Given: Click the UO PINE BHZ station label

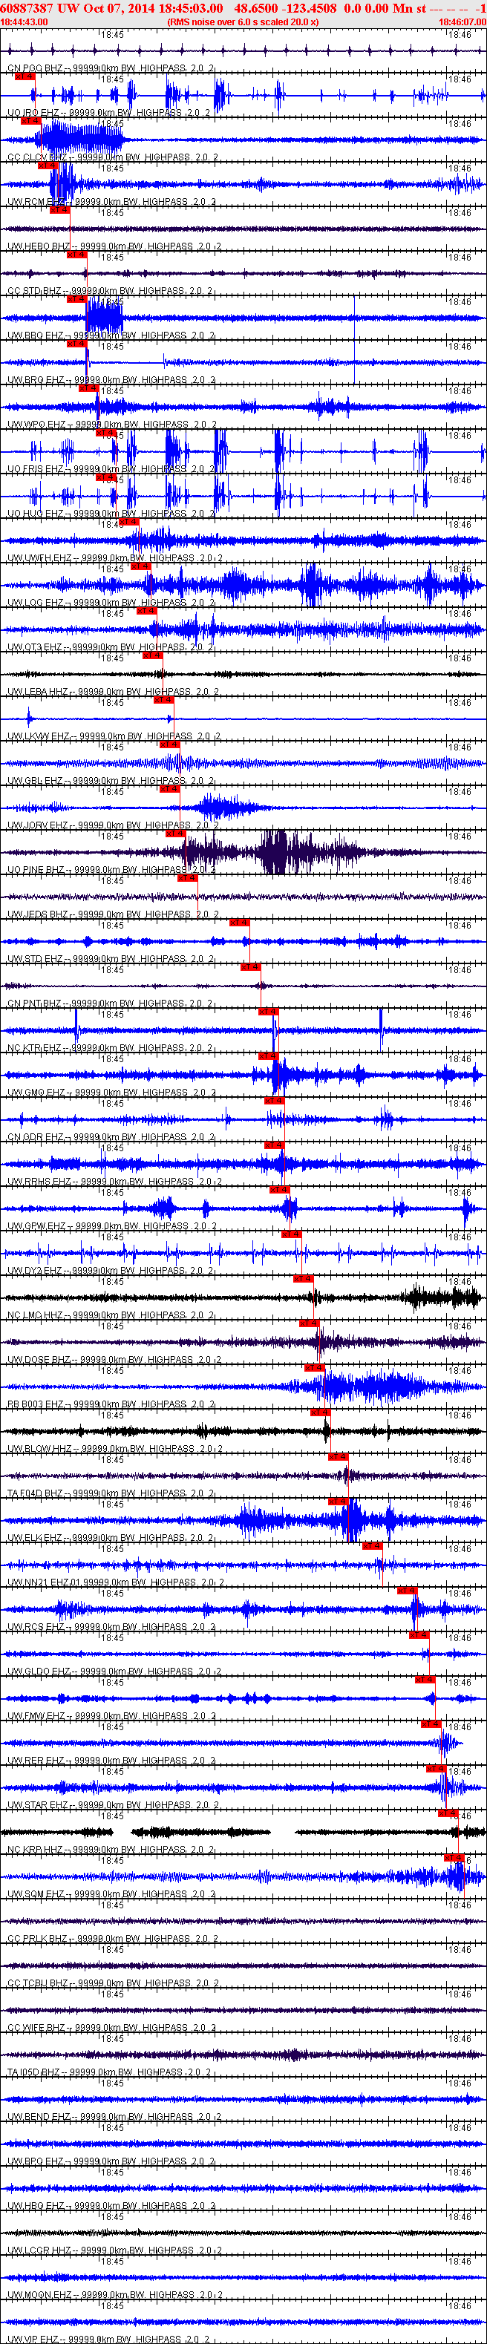Looking at the screenshot, I should pos(36,870).
